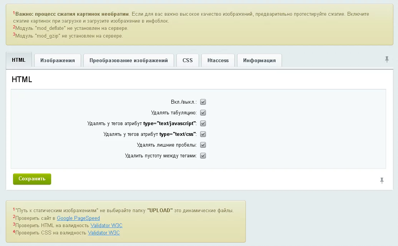Open the Google PageSpeed link
Image resolution: width=398 pixels, height=246 pixels.
click(78, 218)
